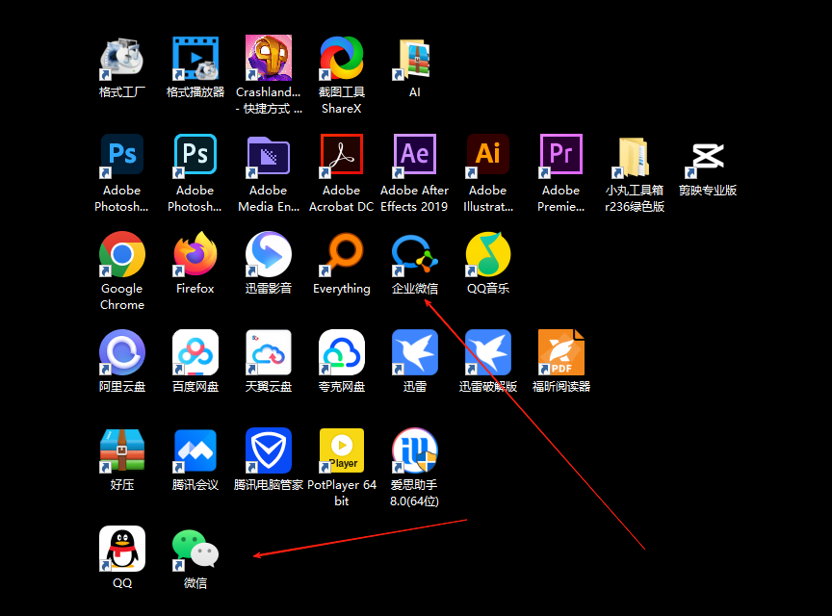This screenshot has width=832, height=616.
Task: Click the Firefox browser icon
Action: [x=195, y=254]
